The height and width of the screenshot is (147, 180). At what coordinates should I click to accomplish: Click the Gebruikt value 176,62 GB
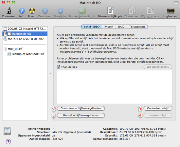pos(142,136)
